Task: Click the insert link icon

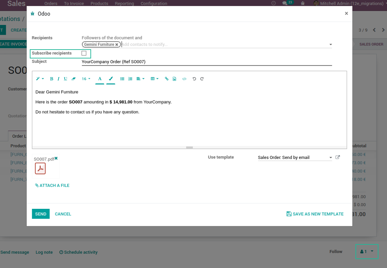Action: [x=166, y=79]
